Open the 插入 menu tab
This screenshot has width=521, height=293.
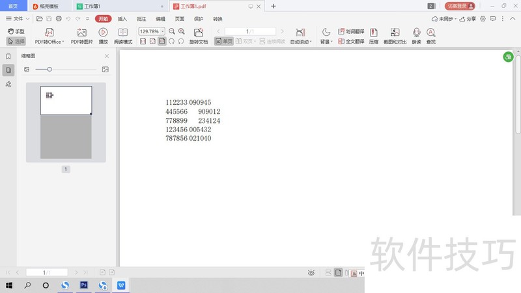pyautogui.click(x=122, y=19)
